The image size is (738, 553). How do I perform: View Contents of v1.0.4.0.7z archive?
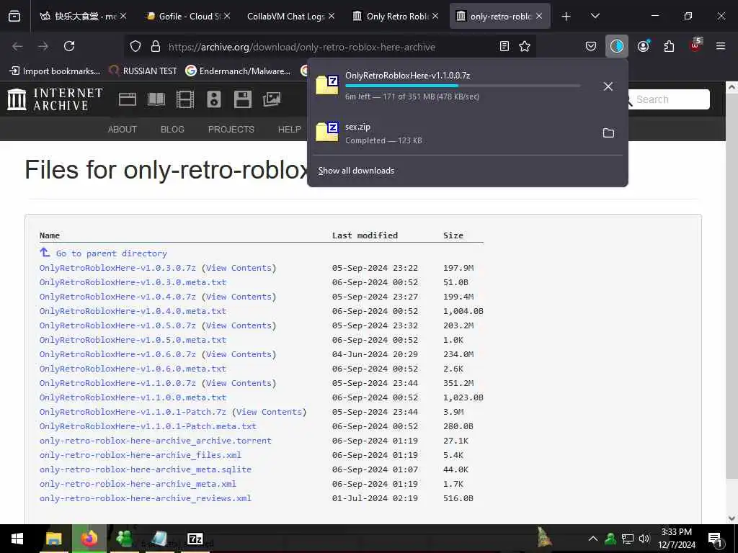click(x=239, y=297)
